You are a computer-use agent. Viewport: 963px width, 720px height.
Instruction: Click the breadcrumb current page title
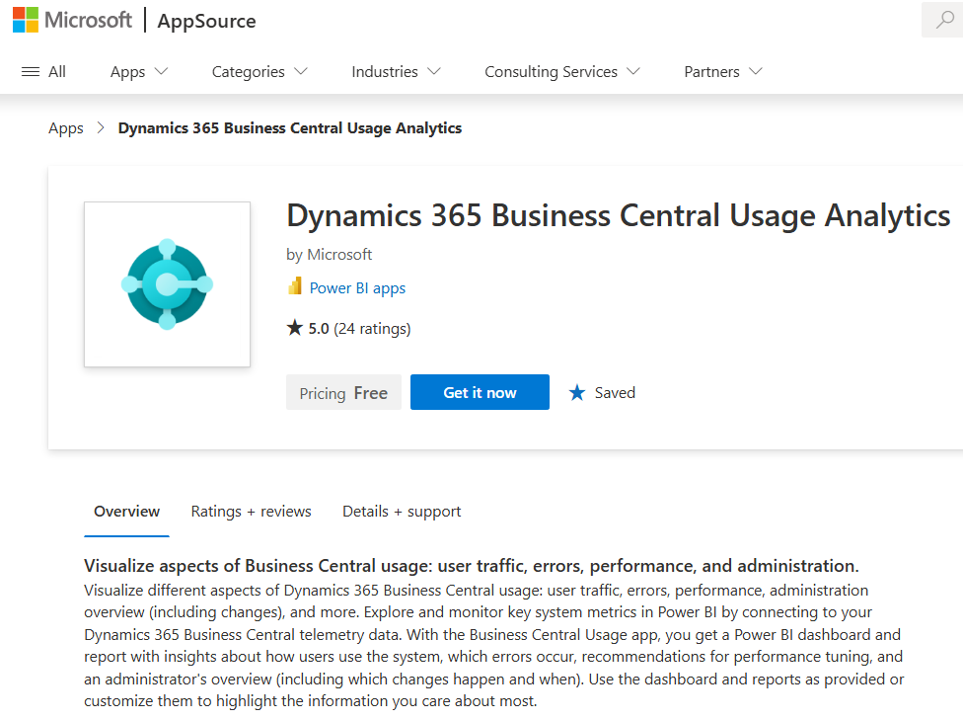pos(290,128)
